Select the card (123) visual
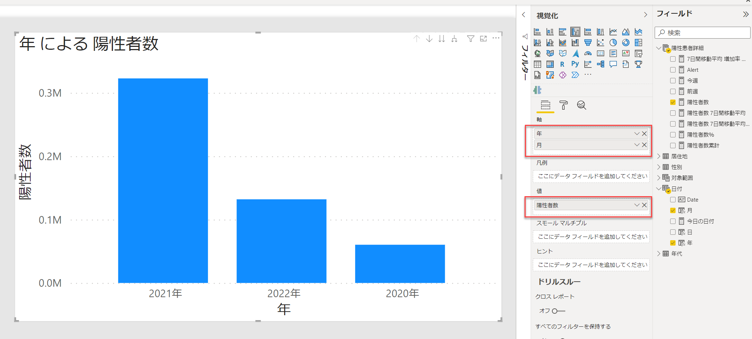 point(601,53)
